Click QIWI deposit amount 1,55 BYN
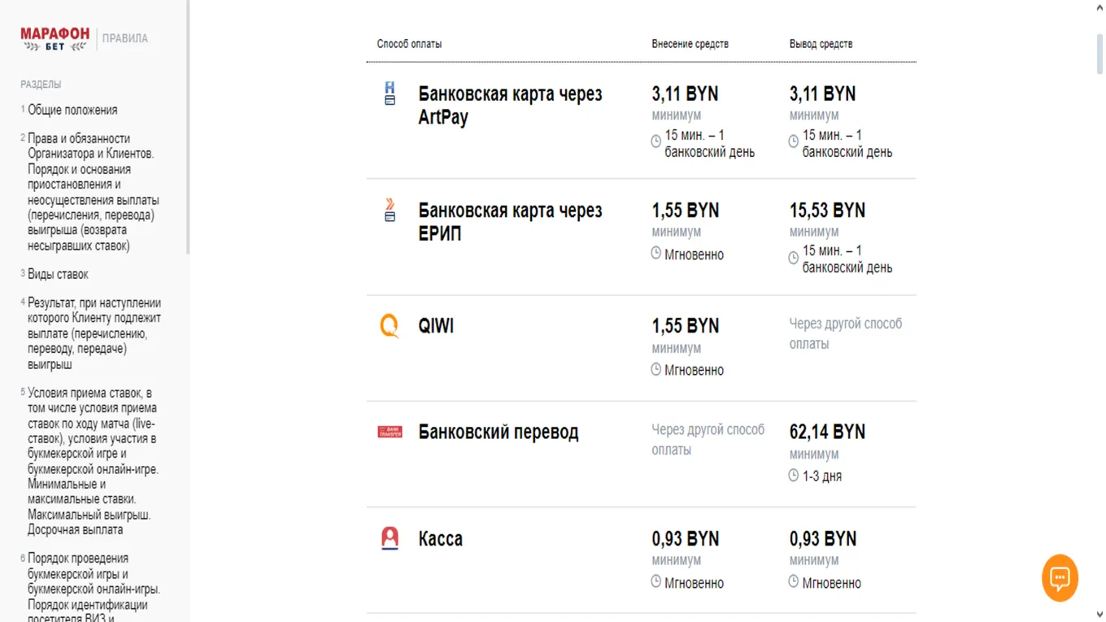This screenshot has height=622, width=1106. (685, 326)
